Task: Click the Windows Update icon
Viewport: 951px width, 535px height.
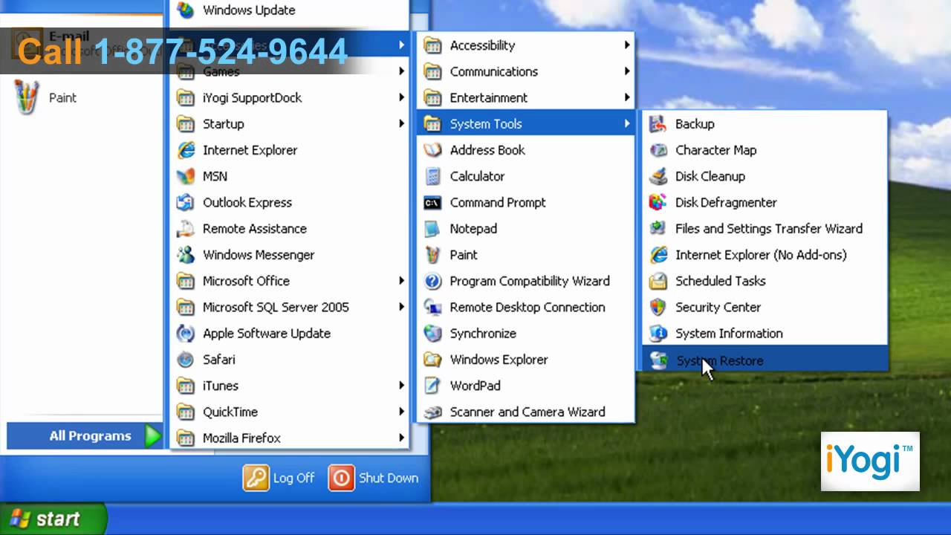Action: pyautogui.click(x=186, y=10)
